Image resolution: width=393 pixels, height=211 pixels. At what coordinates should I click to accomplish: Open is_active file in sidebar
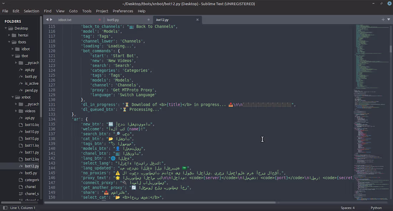[31, 83]
